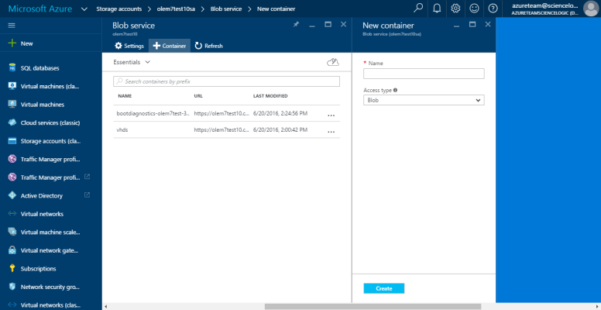Click the 6/20/2016, 2:00:42 PM timestamp
The image size is (601, 310).
tap(280, 130)
